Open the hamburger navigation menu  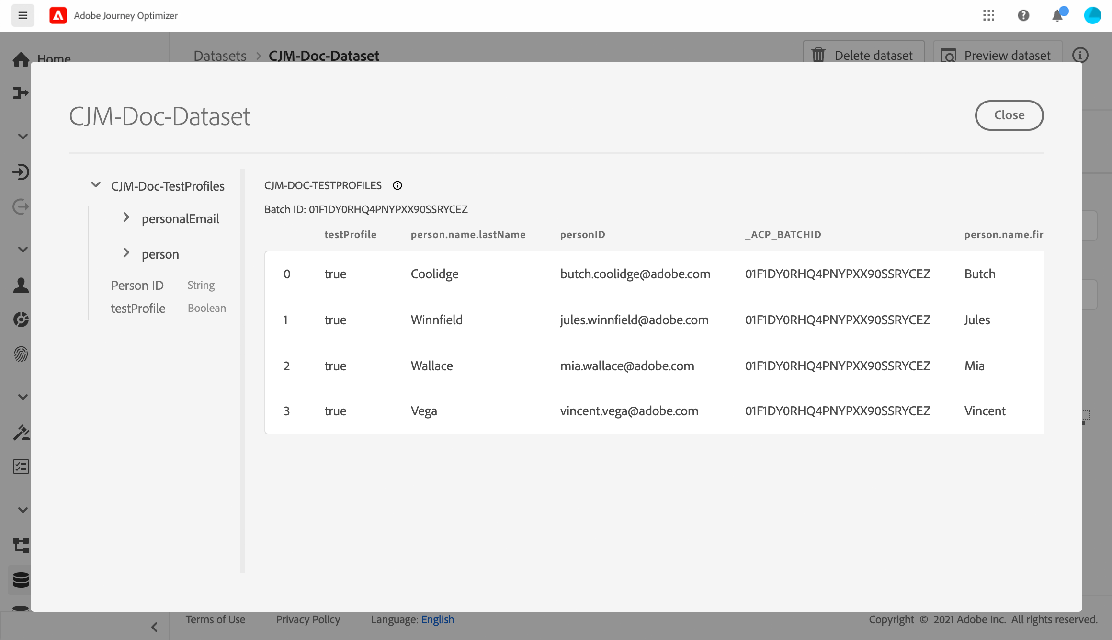pos(23,15)
